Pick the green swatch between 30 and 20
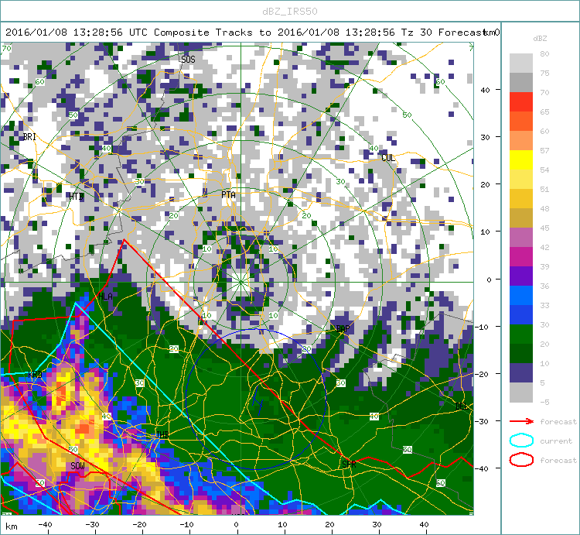 point(520,334)
